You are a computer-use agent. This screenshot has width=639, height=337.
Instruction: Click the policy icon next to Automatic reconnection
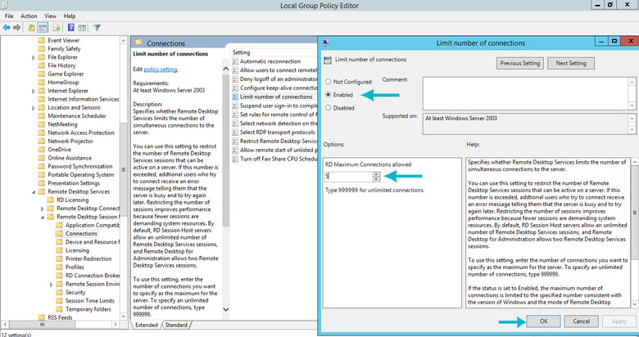pos(235,61)
